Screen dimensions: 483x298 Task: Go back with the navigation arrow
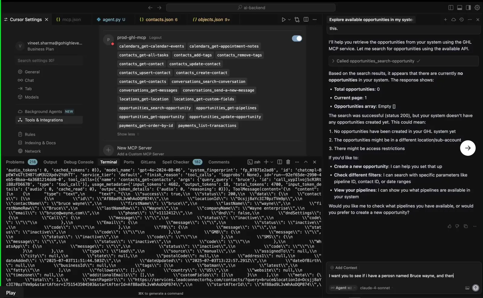[150, 8]
